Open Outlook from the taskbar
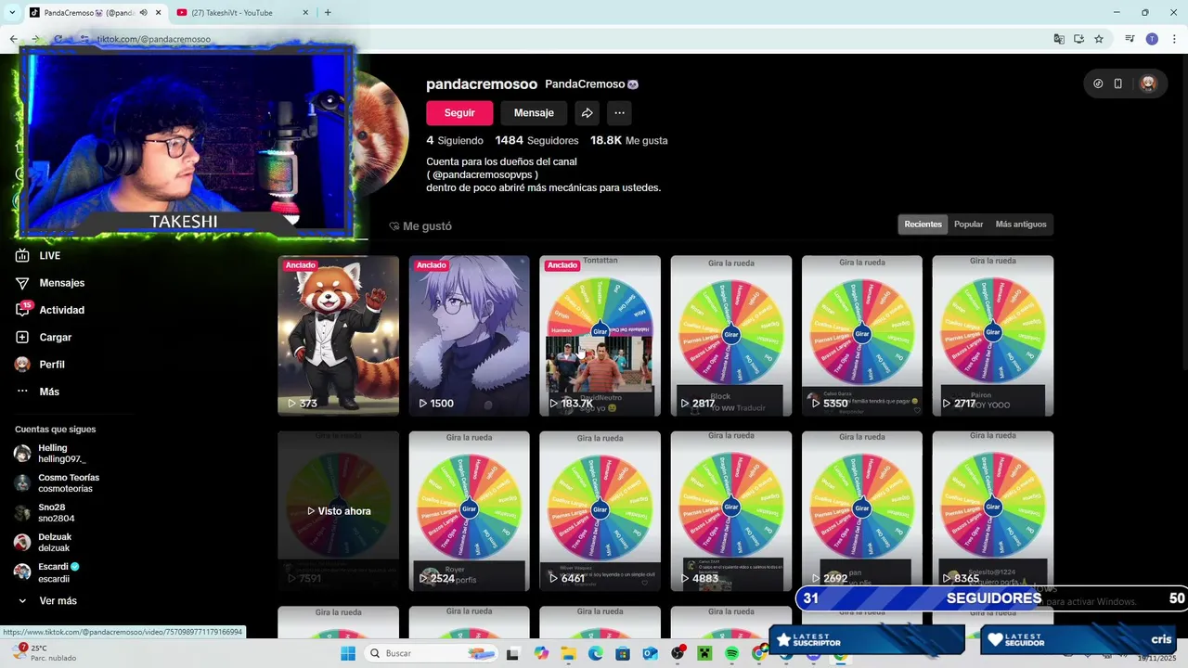 pyautogui.click(x=650, y=653)
